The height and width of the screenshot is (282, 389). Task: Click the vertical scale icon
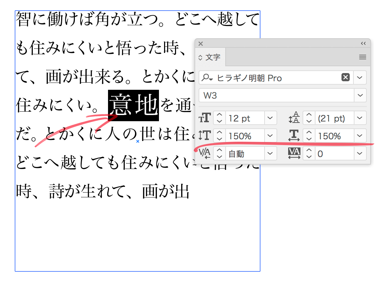pyautogui.click(x=204, y=136)
